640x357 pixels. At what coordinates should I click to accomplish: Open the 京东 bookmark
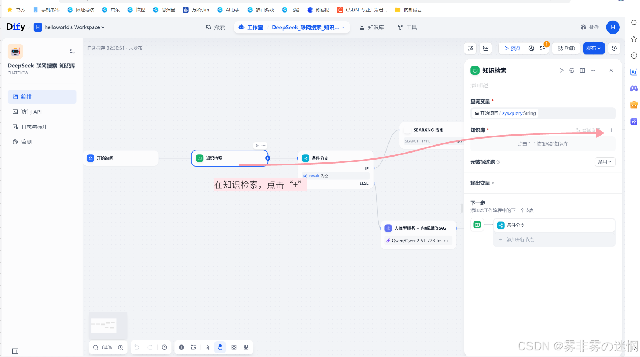[111, 10]
